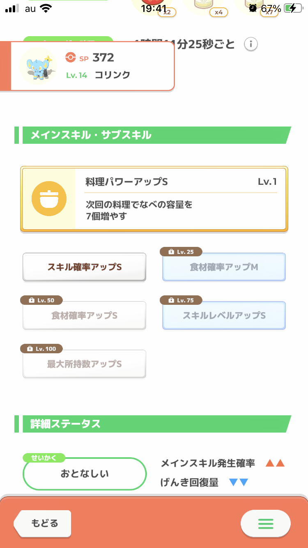The image size is (308, 548).
Task: Open the 料理パワーアップS main skill card
Action: click(180, 199)
